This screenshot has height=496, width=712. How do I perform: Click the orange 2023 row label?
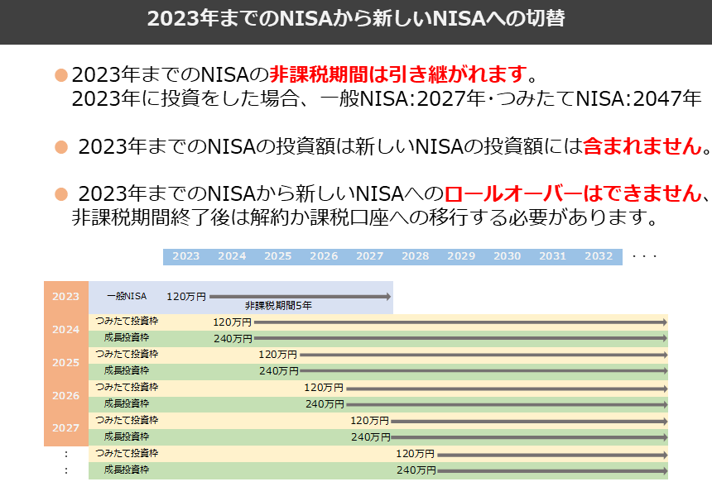(x=65, y=296)
